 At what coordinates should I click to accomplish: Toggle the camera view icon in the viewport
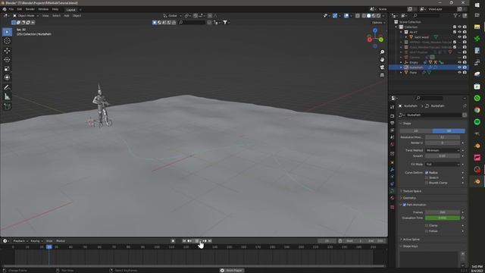pos(382,67)
